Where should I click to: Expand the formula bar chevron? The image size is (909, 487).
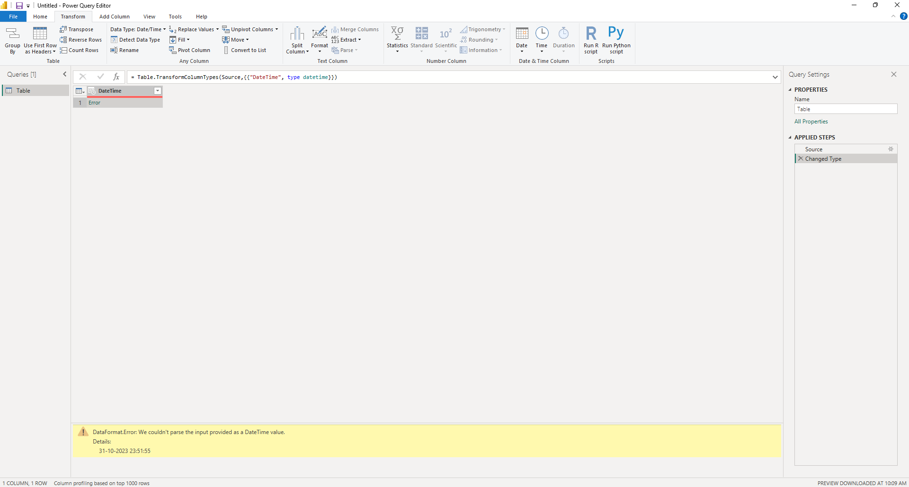click(x=775, y=77)
